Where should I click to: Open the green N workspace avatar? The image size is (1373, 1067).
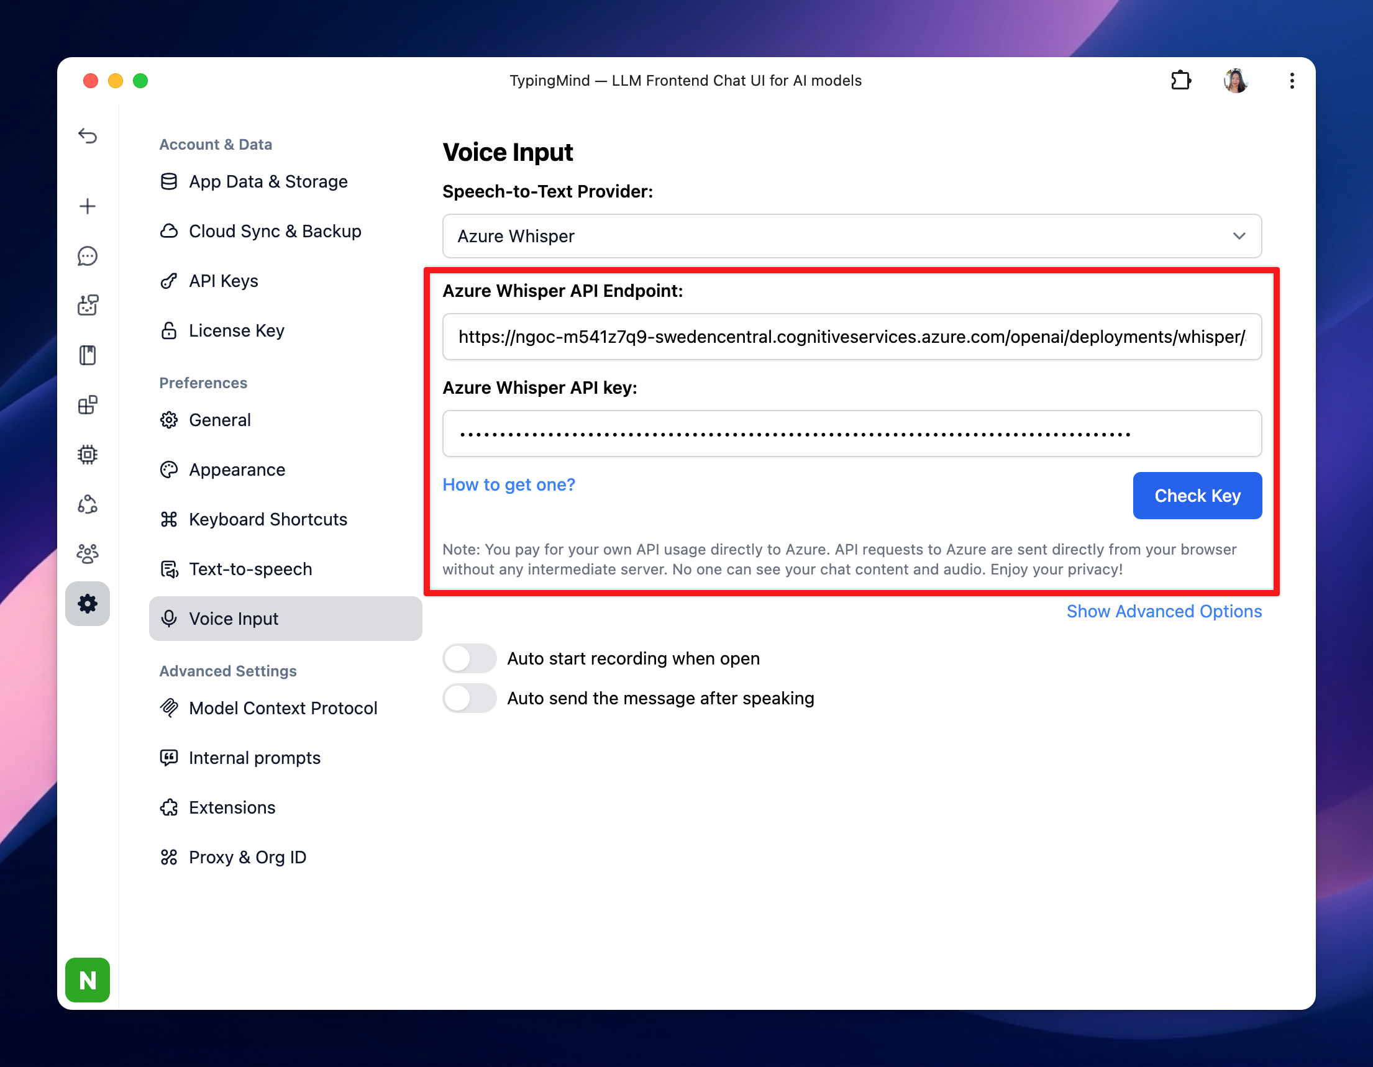pyautogui.click(x=88, y=979)
